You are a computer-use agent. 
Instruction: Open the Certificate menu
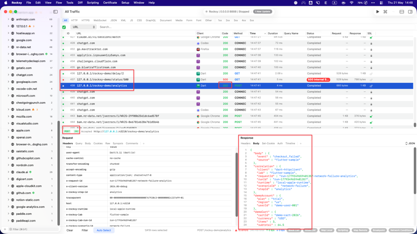110,3
